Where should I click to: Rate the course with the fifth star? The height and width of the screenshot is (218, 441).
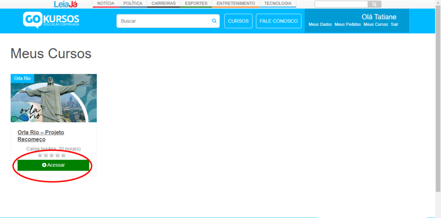[63, 155]
